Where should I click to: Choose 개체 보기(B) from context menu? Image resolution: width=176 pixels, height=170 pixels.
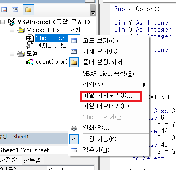109,51
